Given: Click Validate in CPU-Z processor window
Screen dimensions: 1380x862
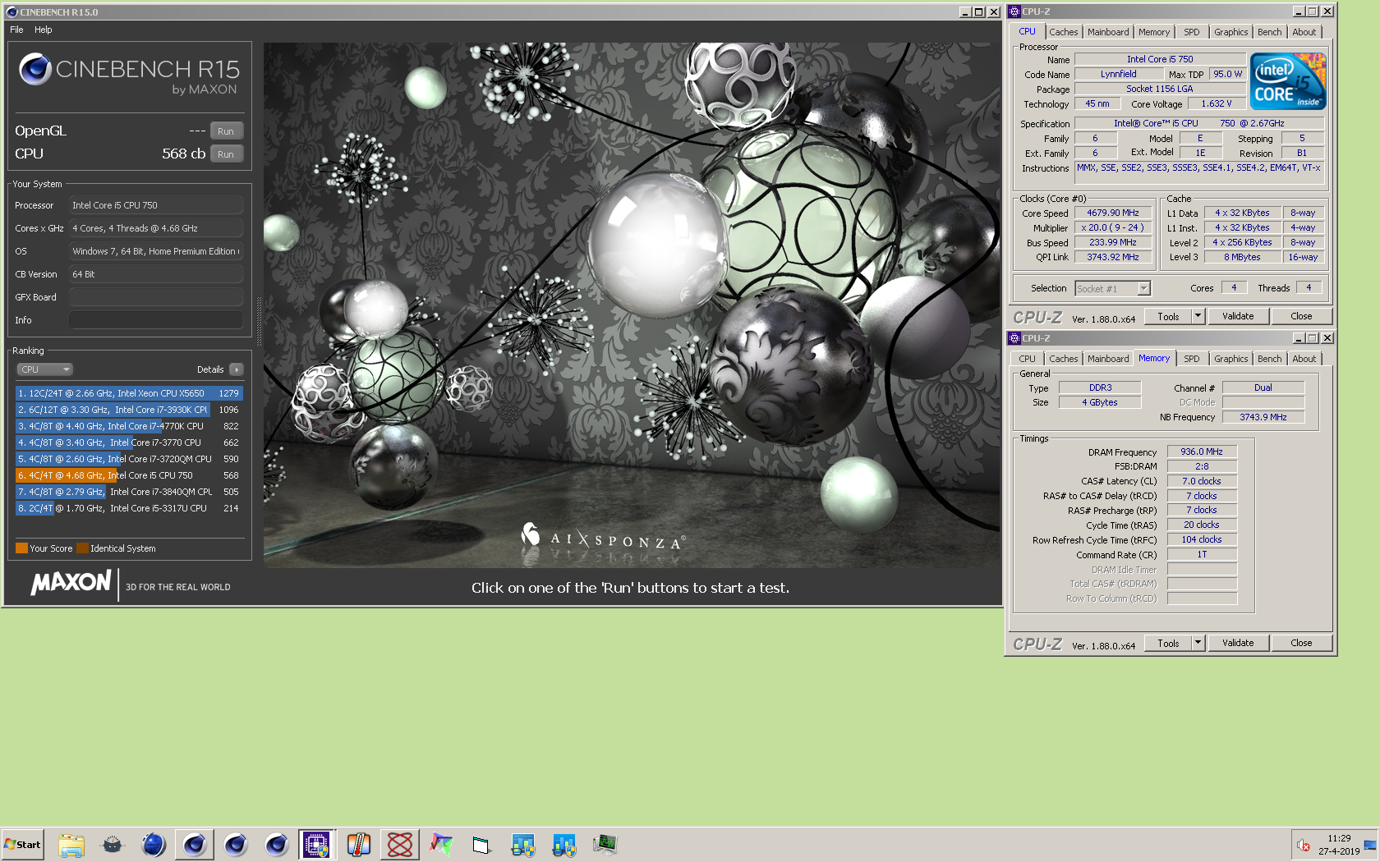Looking at the screenshot, I should (x=1238, y=316).
